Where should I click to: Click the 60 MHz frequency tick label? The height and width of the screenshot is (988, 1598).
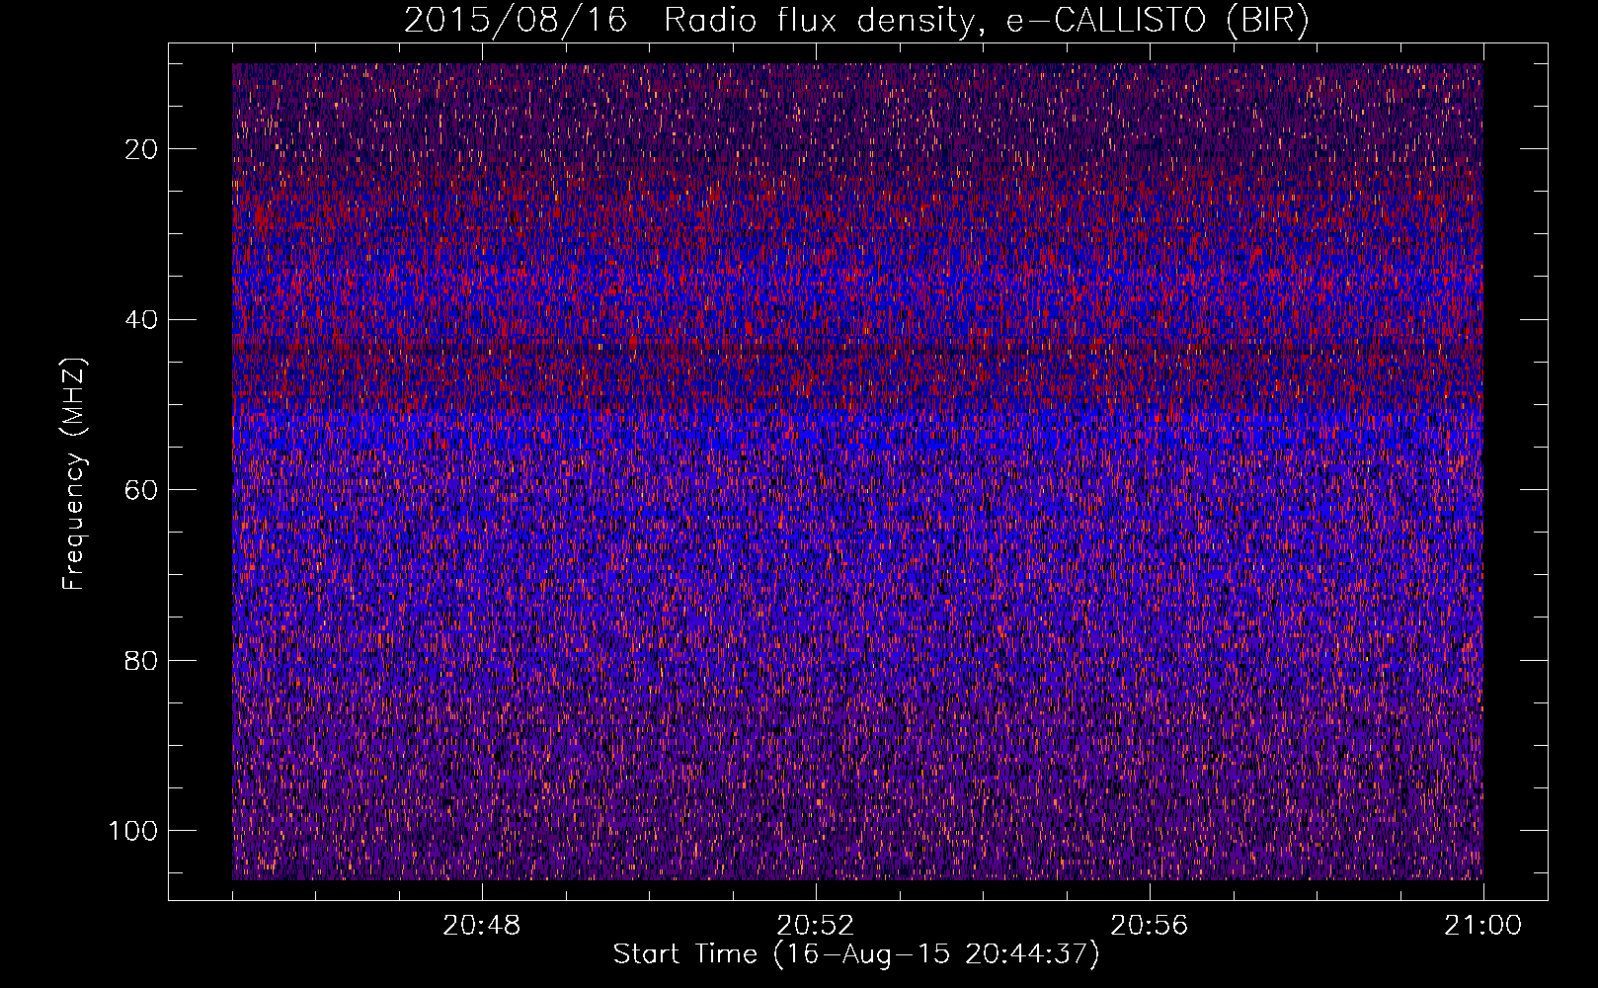coord(142,490)
